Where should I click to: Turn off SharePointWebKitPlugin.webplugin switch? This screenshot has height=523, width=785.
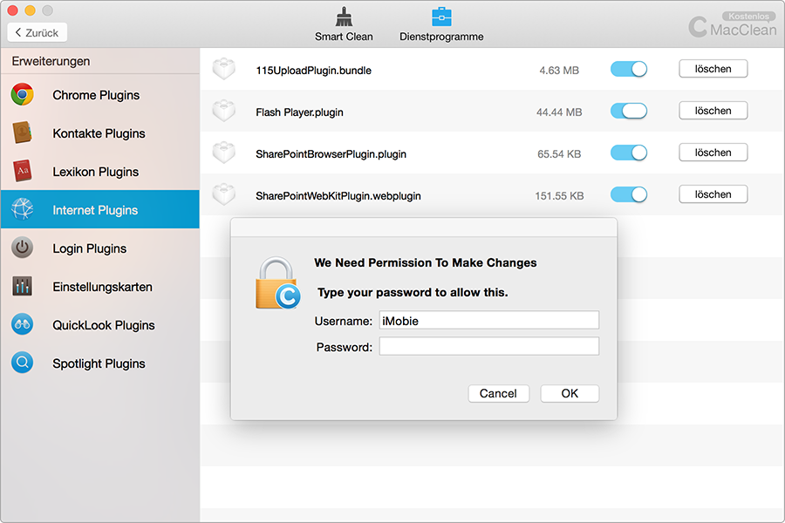[x=629, y=194]
